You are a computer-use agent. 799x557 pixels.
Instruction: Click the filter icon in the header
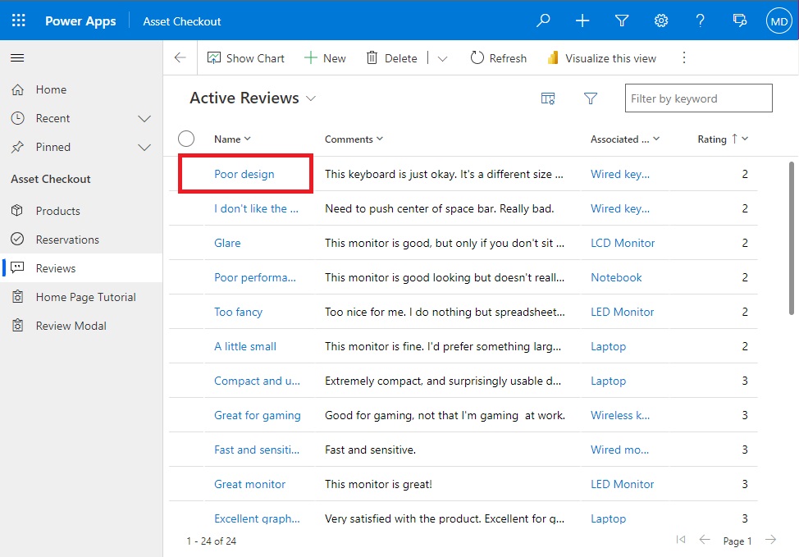point(622,20)
